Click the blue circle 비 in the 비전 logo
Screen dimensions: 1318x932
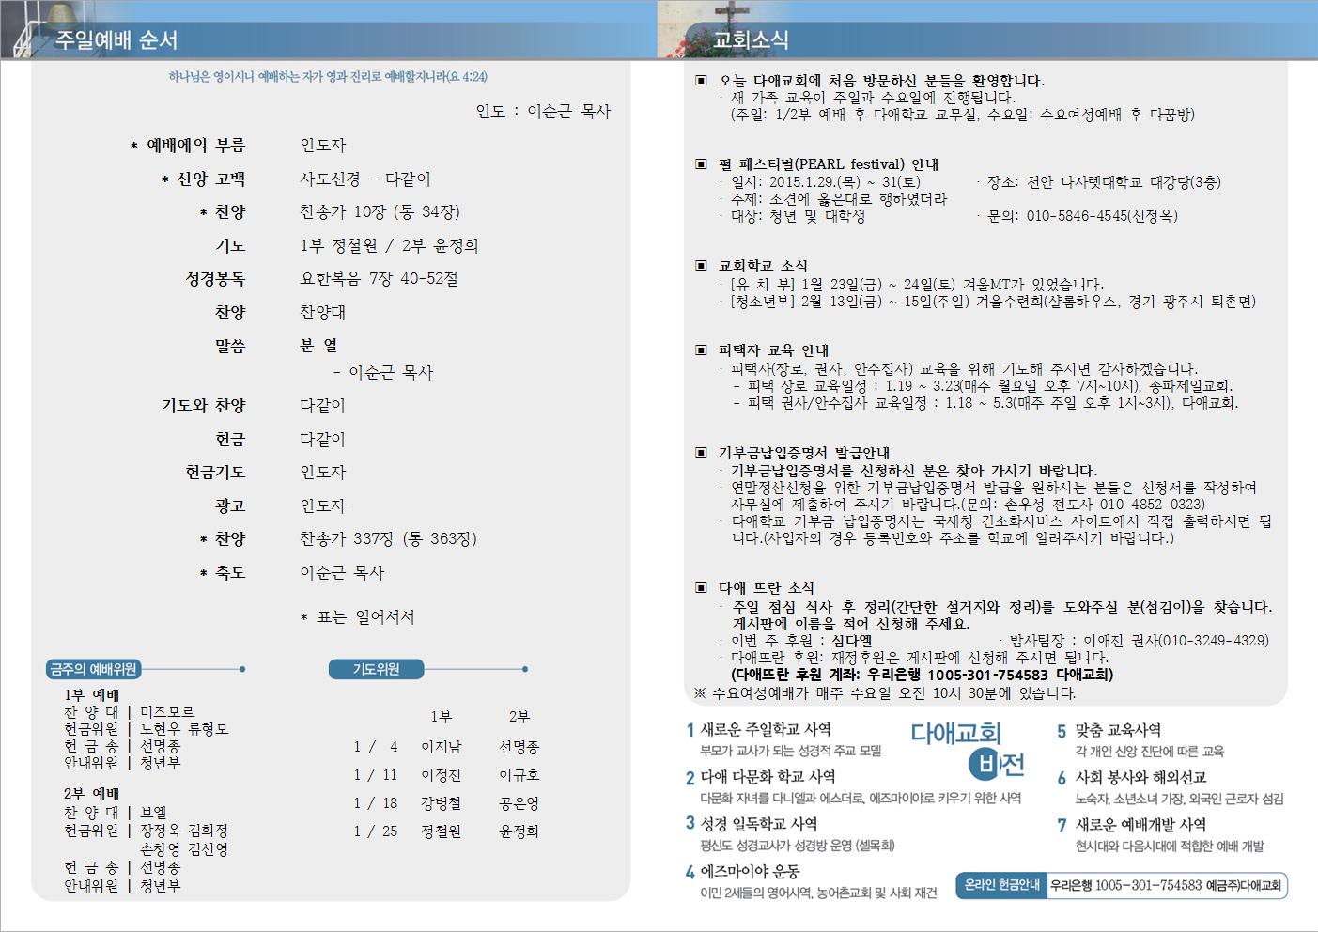point(985,766)
